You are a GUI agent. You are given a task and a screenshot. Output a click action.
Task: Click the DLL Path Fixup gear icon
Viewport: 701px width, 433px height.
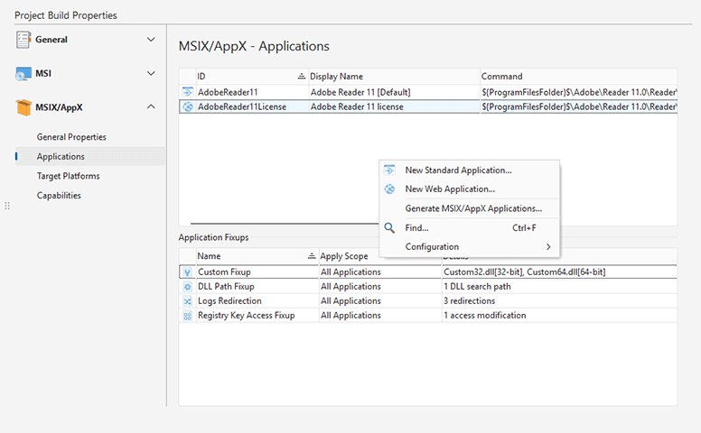click(x=188, y=287)
